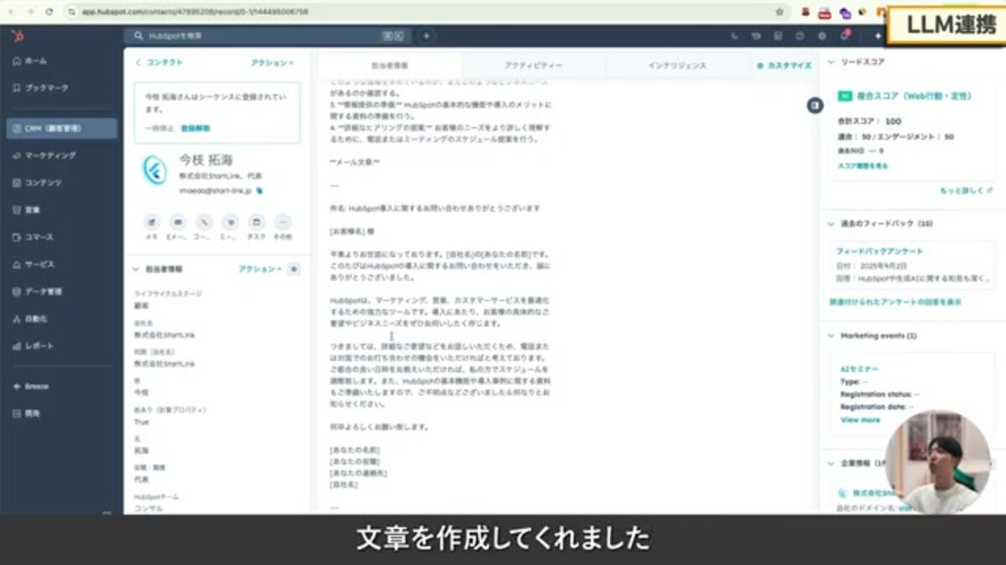Viewport: 1006px width, 565px height.
Task: Schedule a meeting with the ミーティング icon
Action: 230,223
